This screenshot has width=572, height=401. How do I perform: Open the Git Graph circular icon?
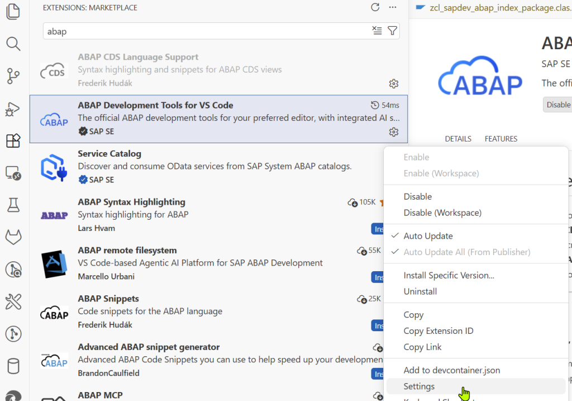(13, 334)
